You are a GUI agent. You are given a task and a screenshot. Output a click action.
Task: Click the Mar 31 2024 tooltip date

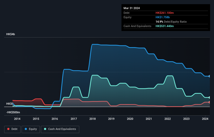click(x=132, y=8)
